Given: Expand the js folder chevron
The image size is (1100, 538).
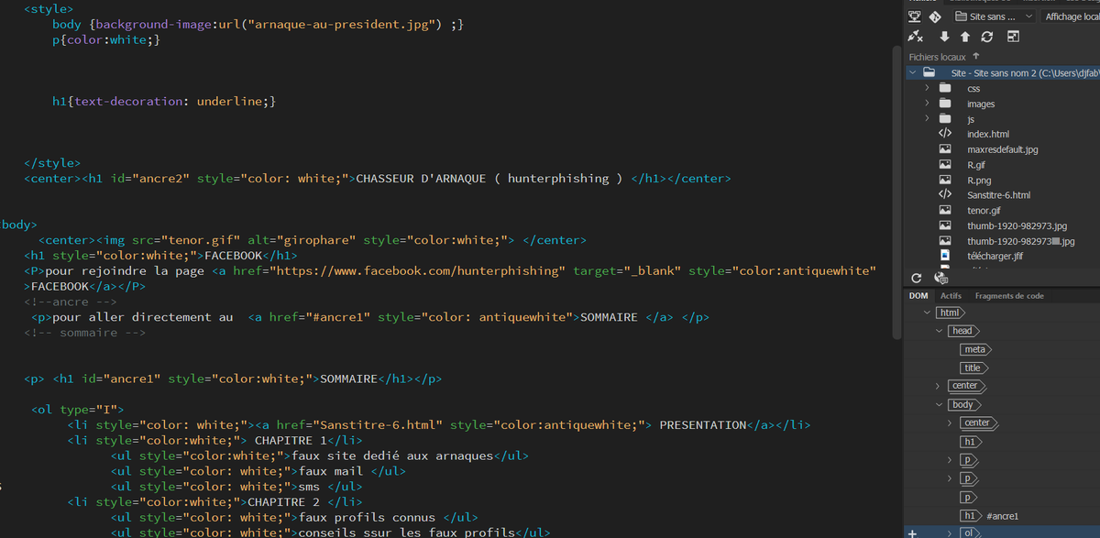Looking at the screenshot, I should [x=927, y=118].
